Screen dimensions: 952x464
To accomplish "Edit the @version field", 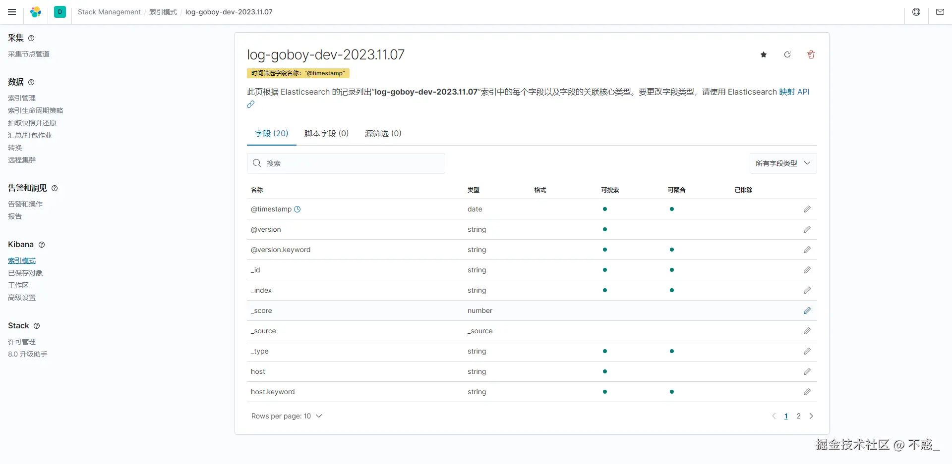I will pos(807,229).
